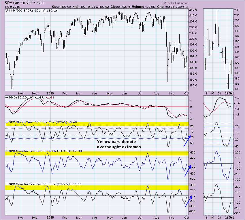The height and width of the screenshot is (220, 245).
Task: Select the Low 189.82 value
Action: 100,7
